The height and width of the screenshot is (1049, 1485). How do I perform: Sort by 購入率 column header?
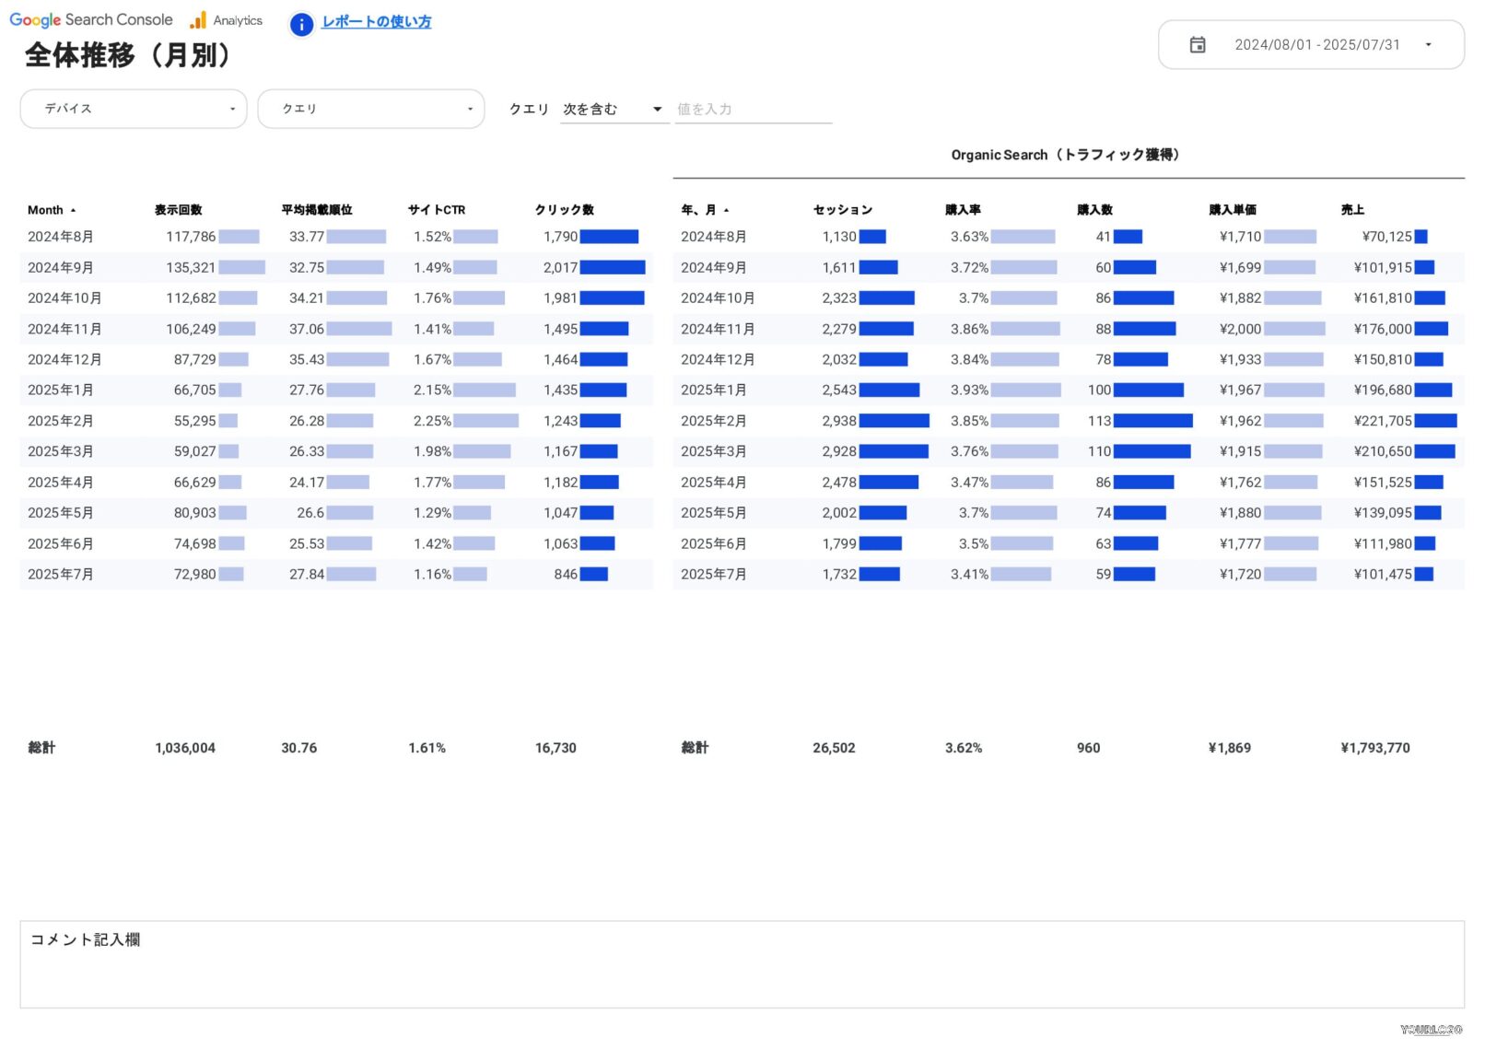(x=963, y=210)
